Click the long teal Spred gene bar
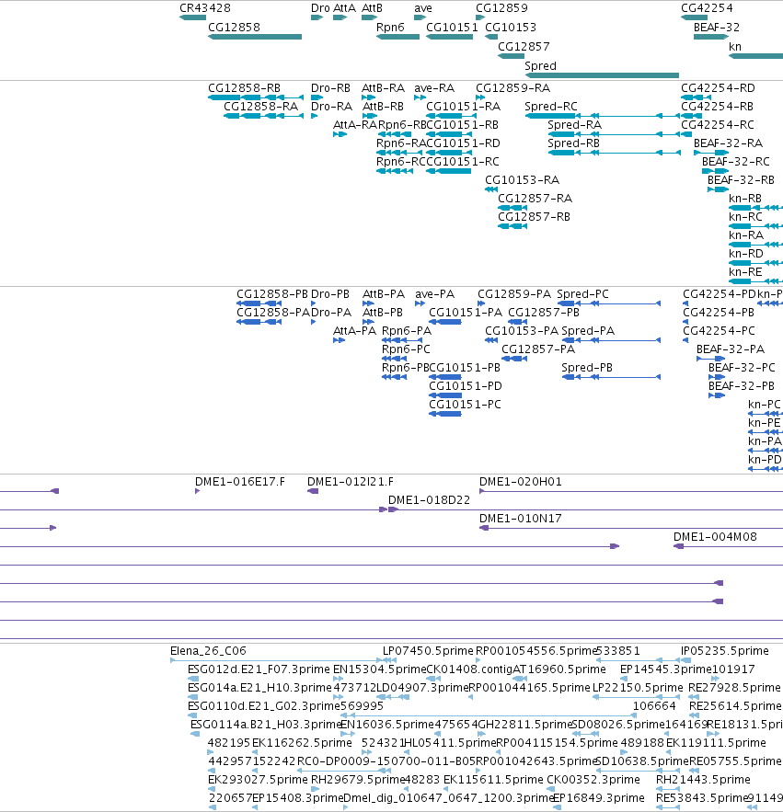This screenshot has height=812, width=783. pos(602,75)
